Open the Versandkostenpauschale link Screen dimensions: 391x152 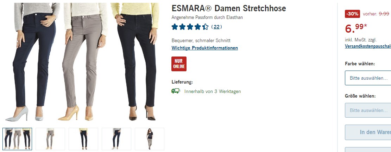(368, 46)
